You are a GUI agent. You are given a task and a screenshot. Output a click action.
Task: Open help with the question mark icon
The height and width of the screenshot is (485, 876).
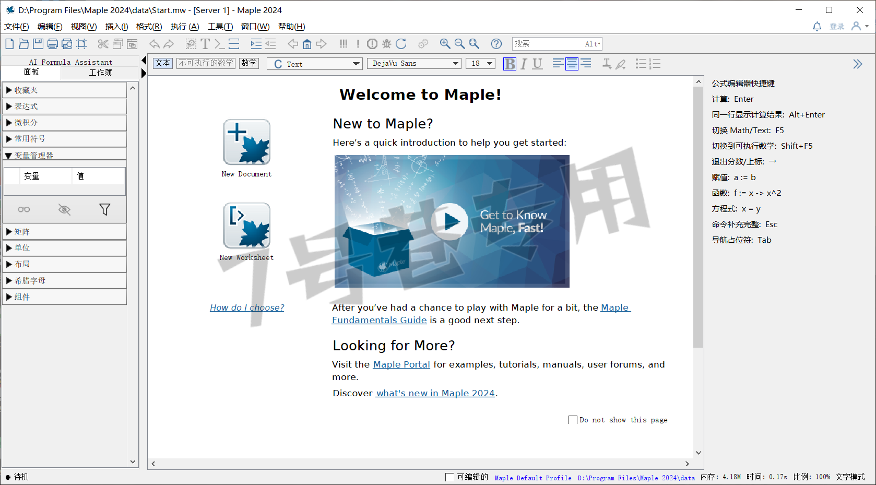click(496, 44)
